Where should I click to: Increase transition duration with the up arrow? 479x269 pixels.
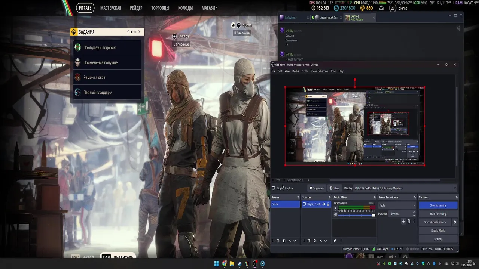pos(414,212)
